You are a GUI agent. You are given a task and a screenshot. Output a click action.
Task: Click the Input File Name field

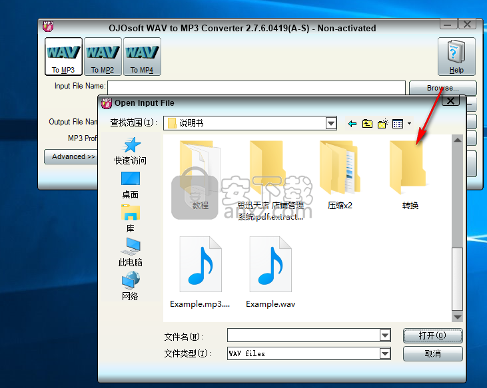256,87
